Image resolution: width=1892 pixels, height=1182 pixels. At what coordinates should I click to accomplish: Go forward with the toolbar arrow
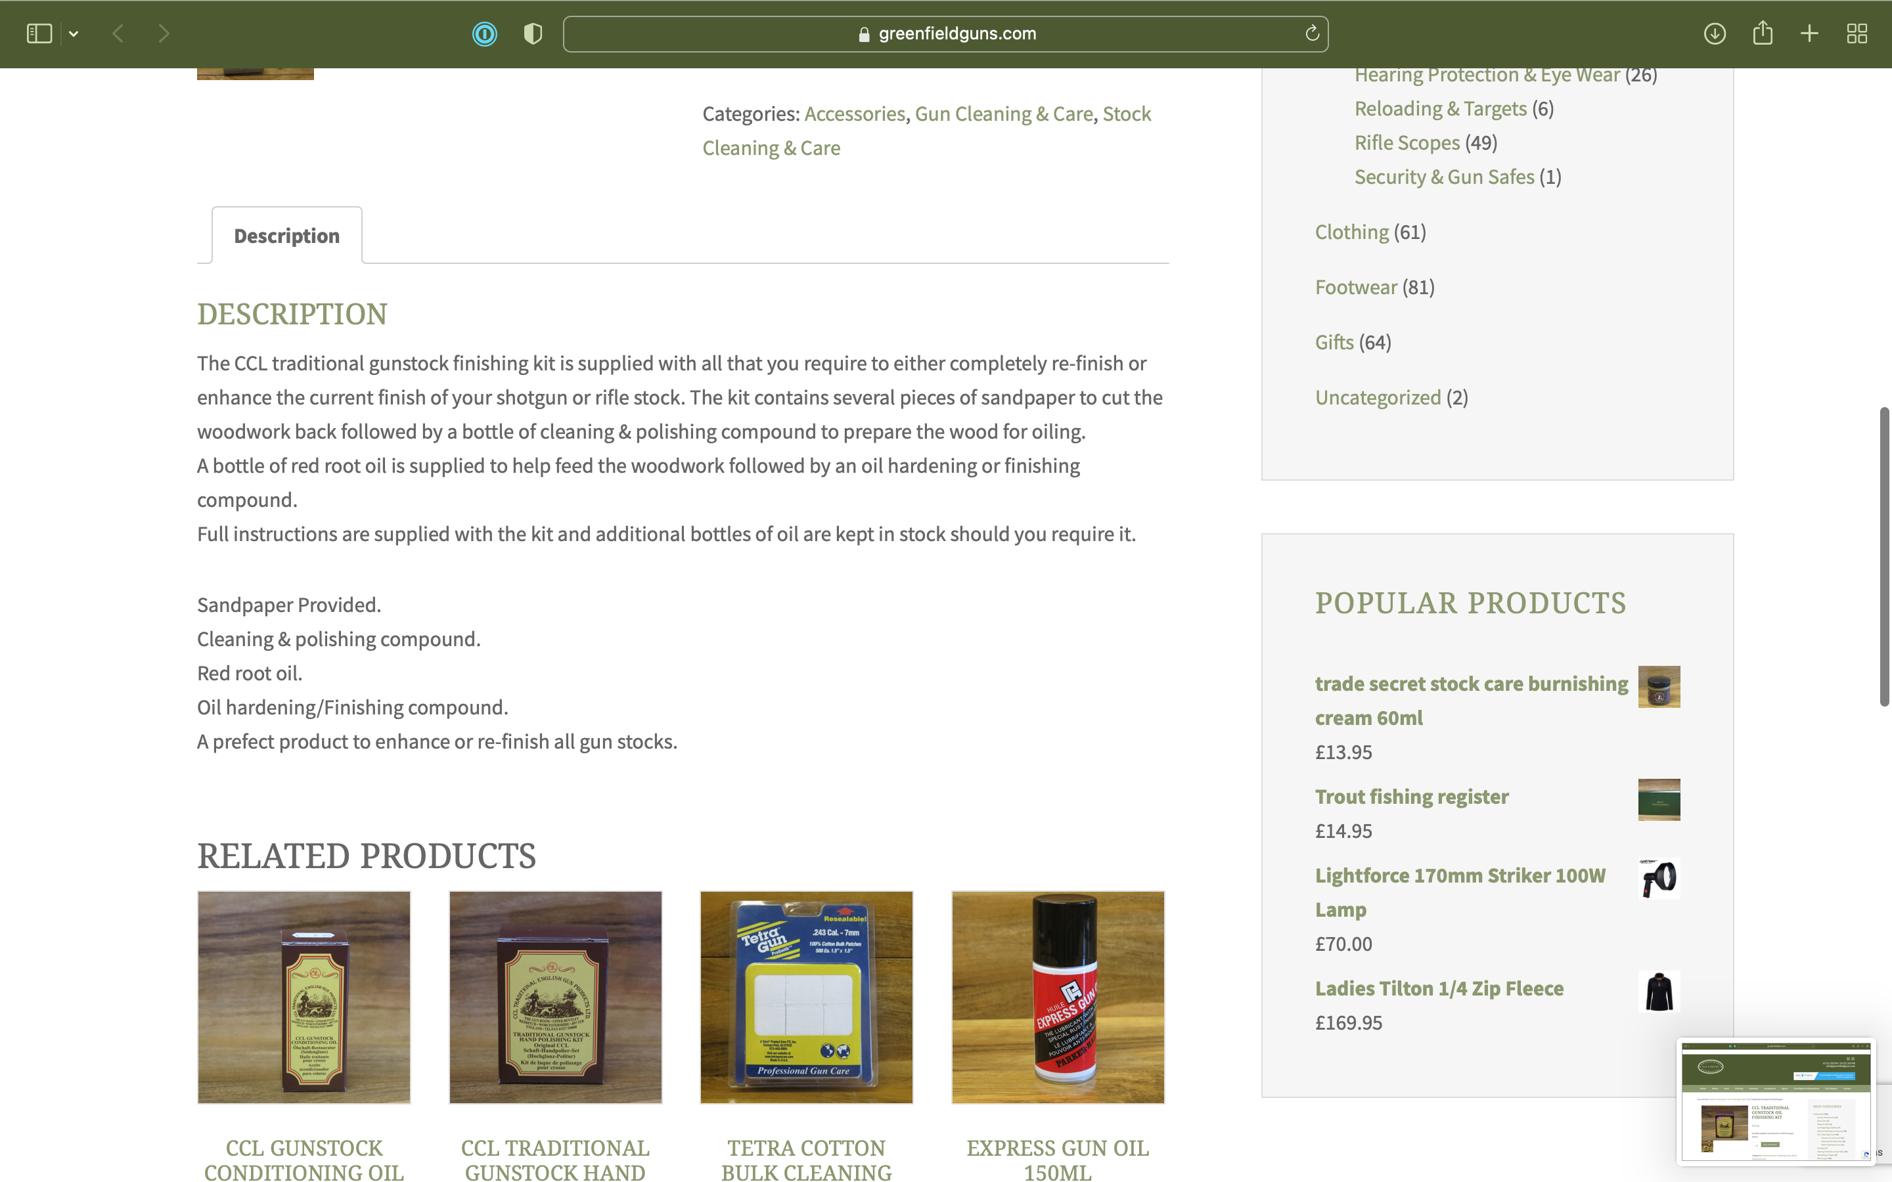[164, 33]
